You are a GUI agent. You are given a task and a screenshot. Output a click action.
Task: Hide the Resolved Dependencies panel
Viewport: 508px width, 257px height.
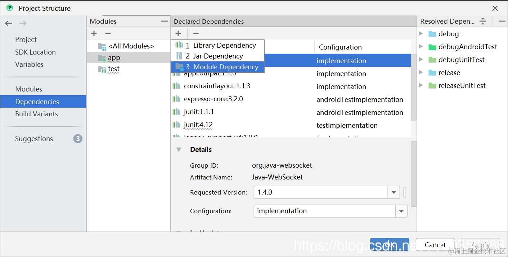[502, 21]
